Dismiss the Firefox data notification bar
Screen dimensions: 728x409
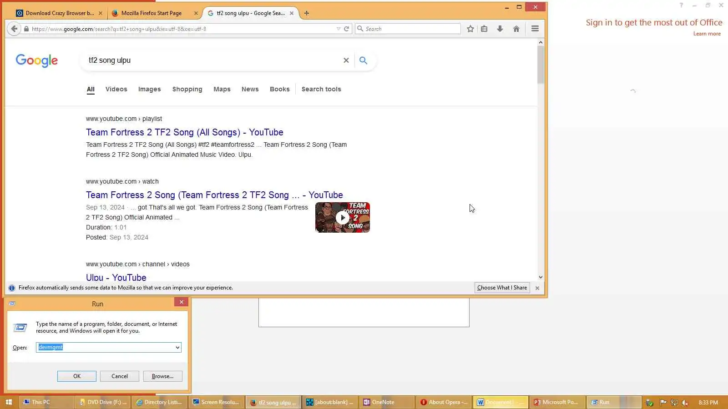point(537,288)
